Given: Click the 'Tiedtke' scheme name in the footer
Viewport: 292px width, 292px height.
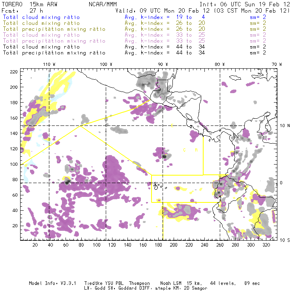Looking at the screenshot, I should coord(93,283).
